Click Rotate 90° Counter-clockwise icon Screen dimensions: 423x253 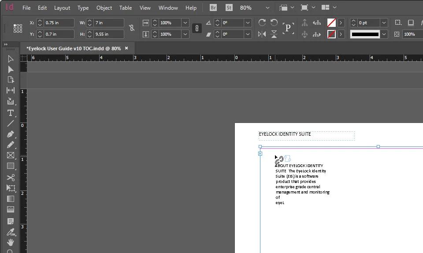coord(274,22)
